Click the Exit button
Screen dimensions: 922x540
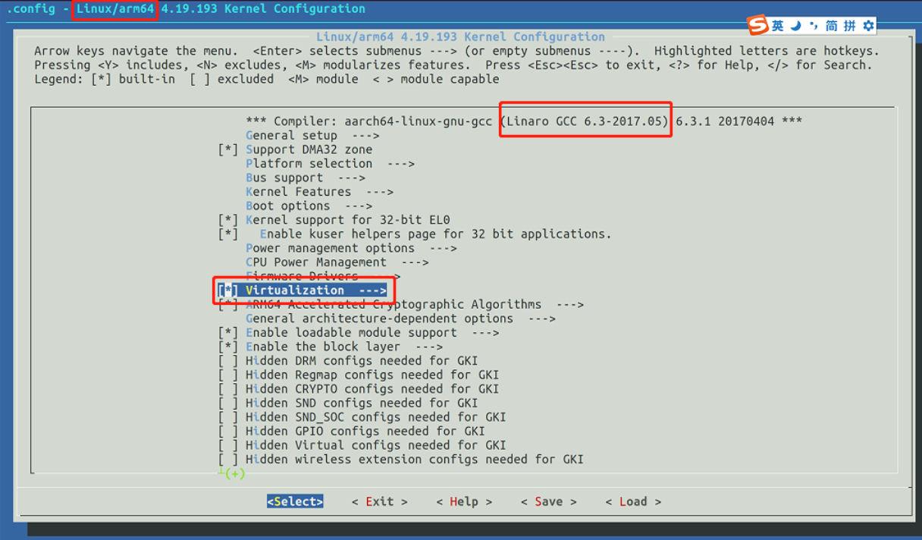click(x=379, y=501)
